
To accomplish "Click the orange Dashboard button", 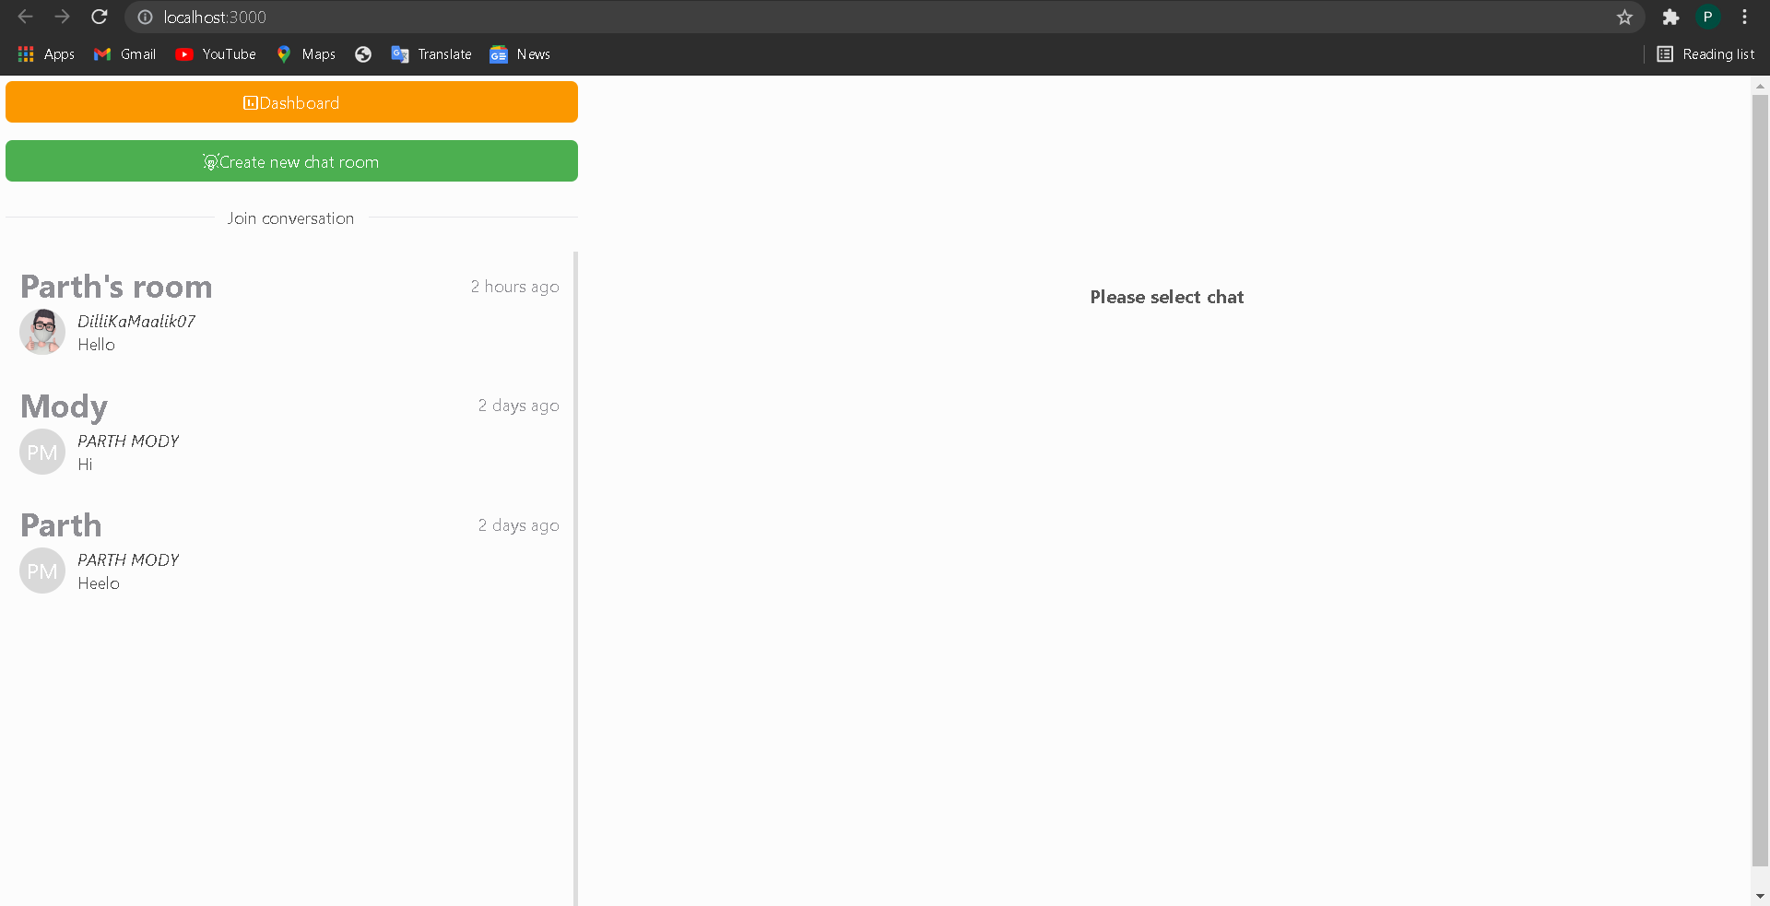I will (291, 102).
